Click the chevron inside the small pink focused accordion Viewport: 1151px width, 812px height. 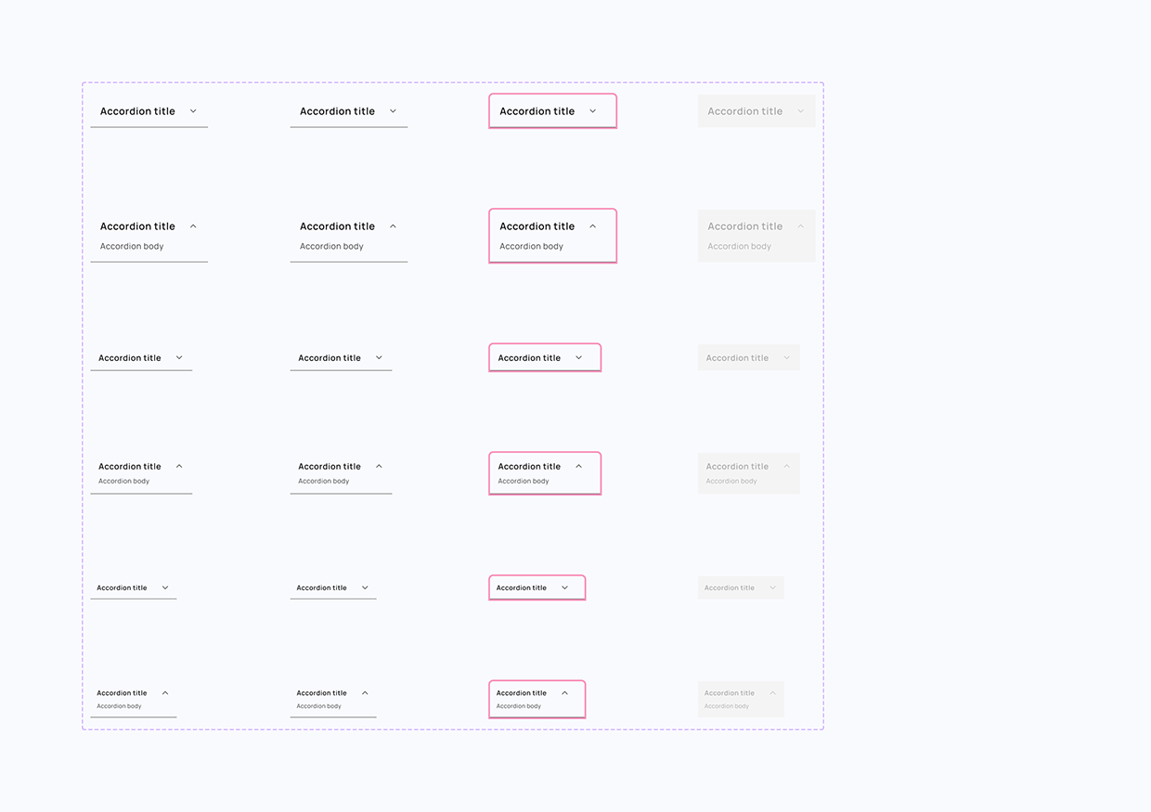click(566, 586)
